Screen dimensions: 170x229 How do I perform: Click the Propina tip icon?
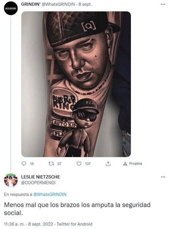125,164
